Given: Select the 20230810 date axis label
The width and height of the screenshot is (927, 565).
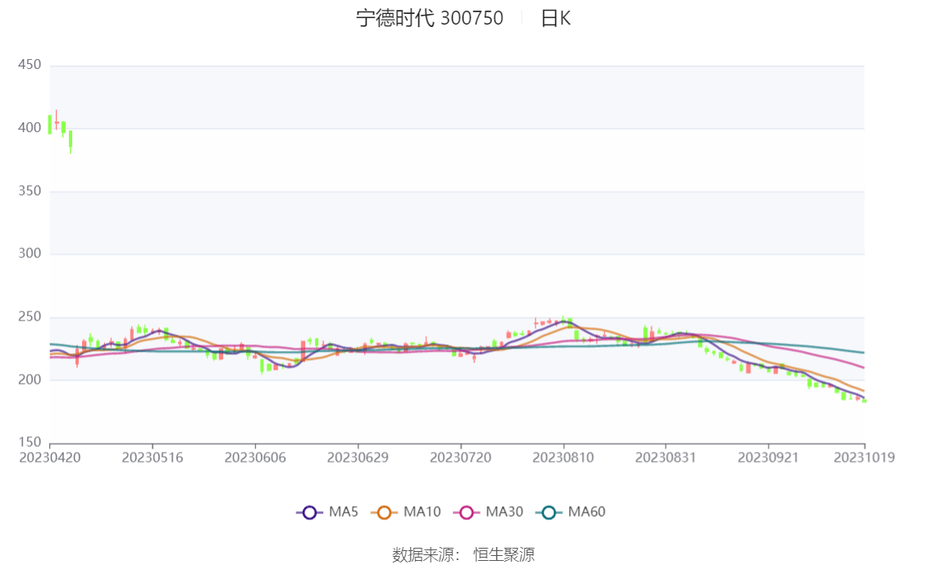Looking at the screenshot, I should pos(563,458).
